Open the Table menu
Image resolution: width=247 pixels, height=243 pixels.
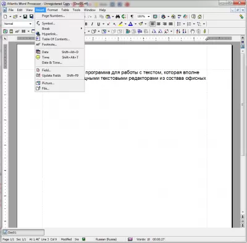(65, 10)
